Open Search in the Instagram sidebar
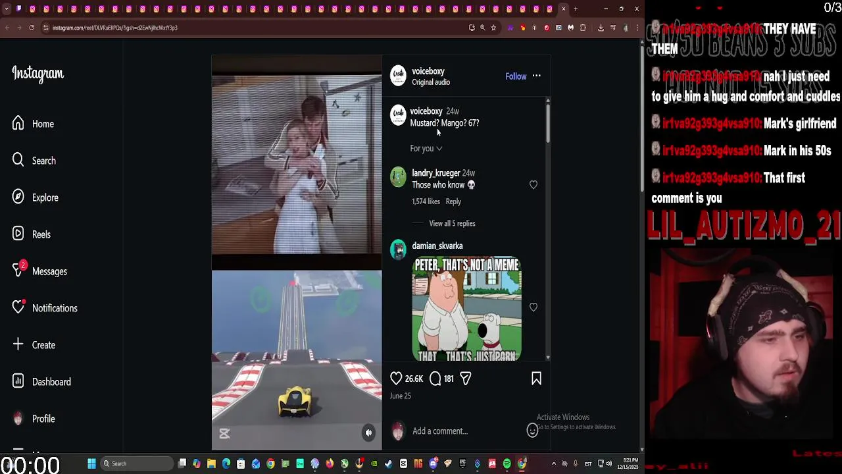The image size is (842, 474). (x=34, y=161)
